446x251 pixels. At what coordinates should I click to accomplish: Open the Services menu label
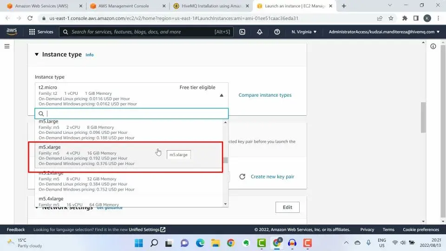tap(45, 32)
